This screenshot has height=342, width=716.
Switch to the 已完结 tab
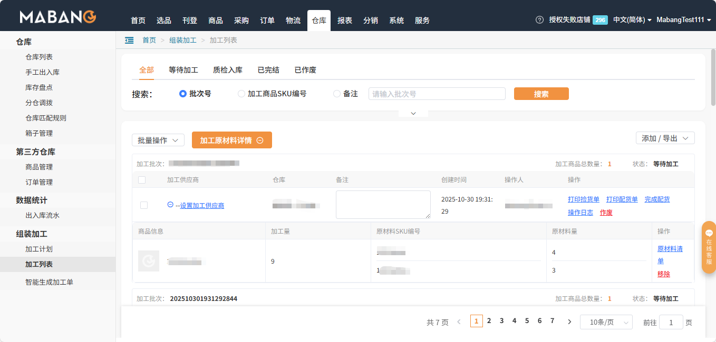click(268, 69)
